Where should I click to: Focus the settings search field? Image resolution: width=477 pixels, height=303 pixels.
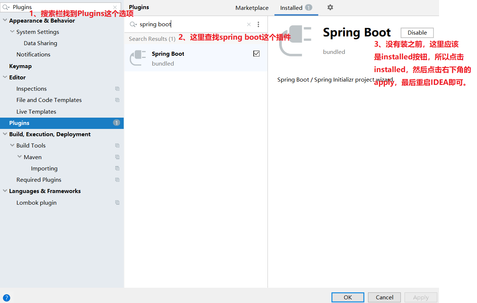point(61,7)
